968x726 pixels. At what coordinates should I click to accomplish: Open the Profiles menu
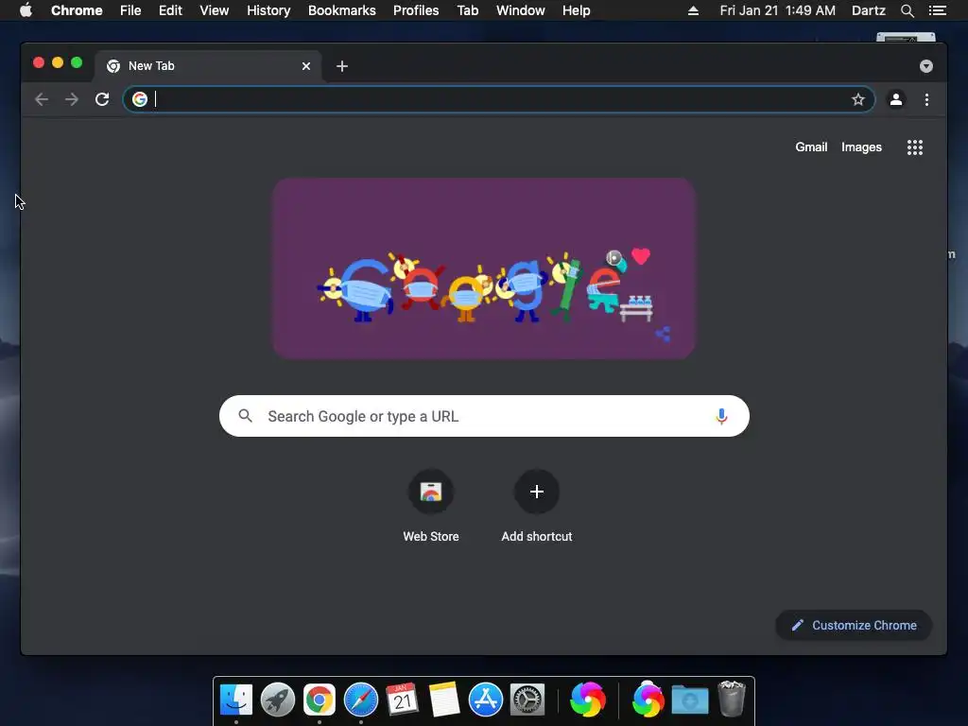[416, 10]
